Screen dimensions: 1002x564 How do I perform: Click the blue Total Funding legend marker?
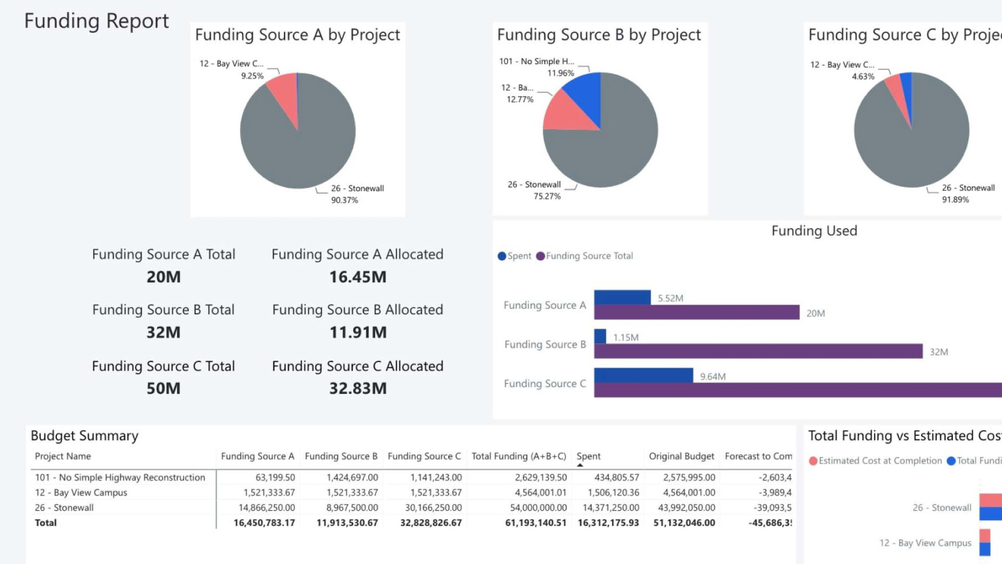coord(951,461)
